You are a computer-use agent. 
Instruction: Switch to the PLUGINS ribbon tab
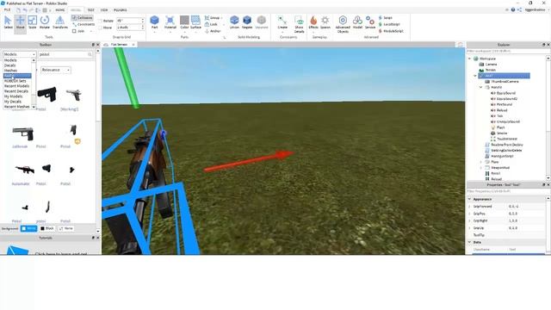click(121, 9)
